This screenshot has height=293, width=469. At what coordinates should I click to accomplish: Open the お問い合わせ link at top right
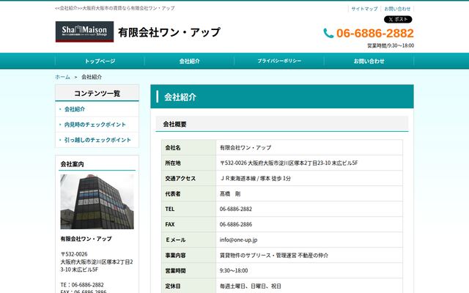(x=397, y=9)
